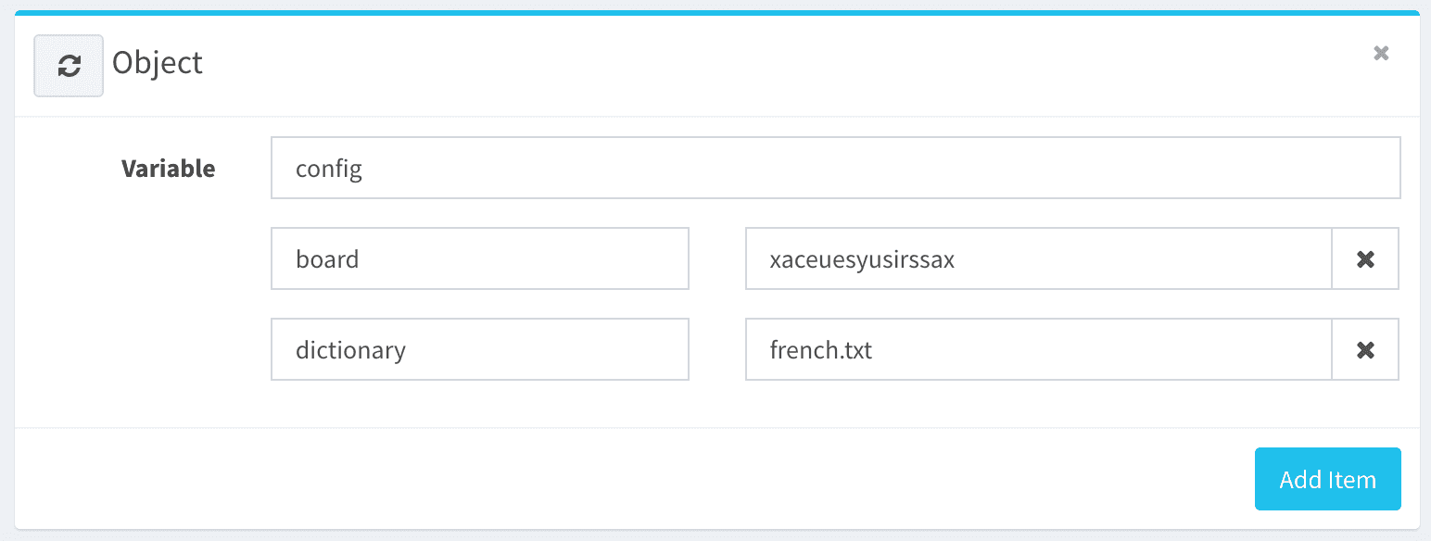Click the board key field
This screenshot has width=1431, height=541.
(479, 259)
